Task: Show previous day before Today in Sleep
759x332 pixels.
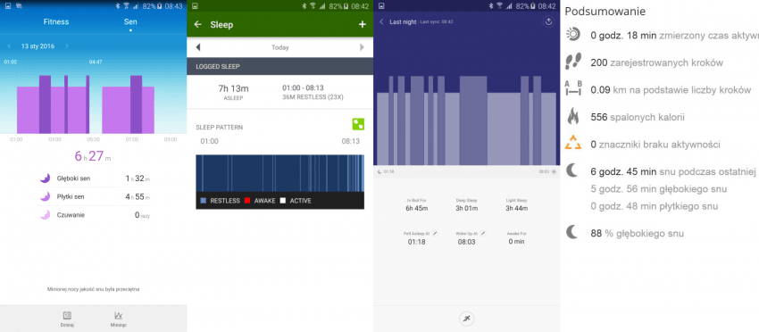Action: coord(198,47)
